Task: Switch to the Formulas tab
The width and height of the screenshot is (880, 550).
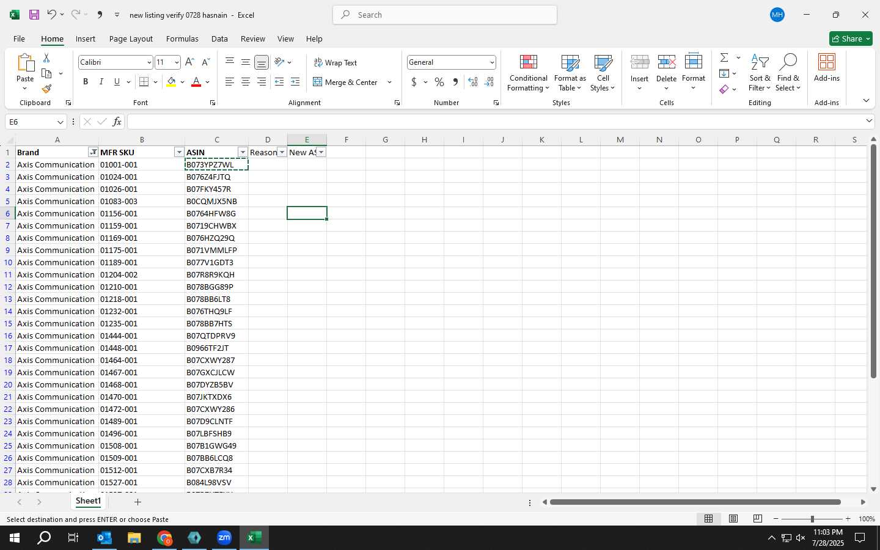Action: [182, 38]
